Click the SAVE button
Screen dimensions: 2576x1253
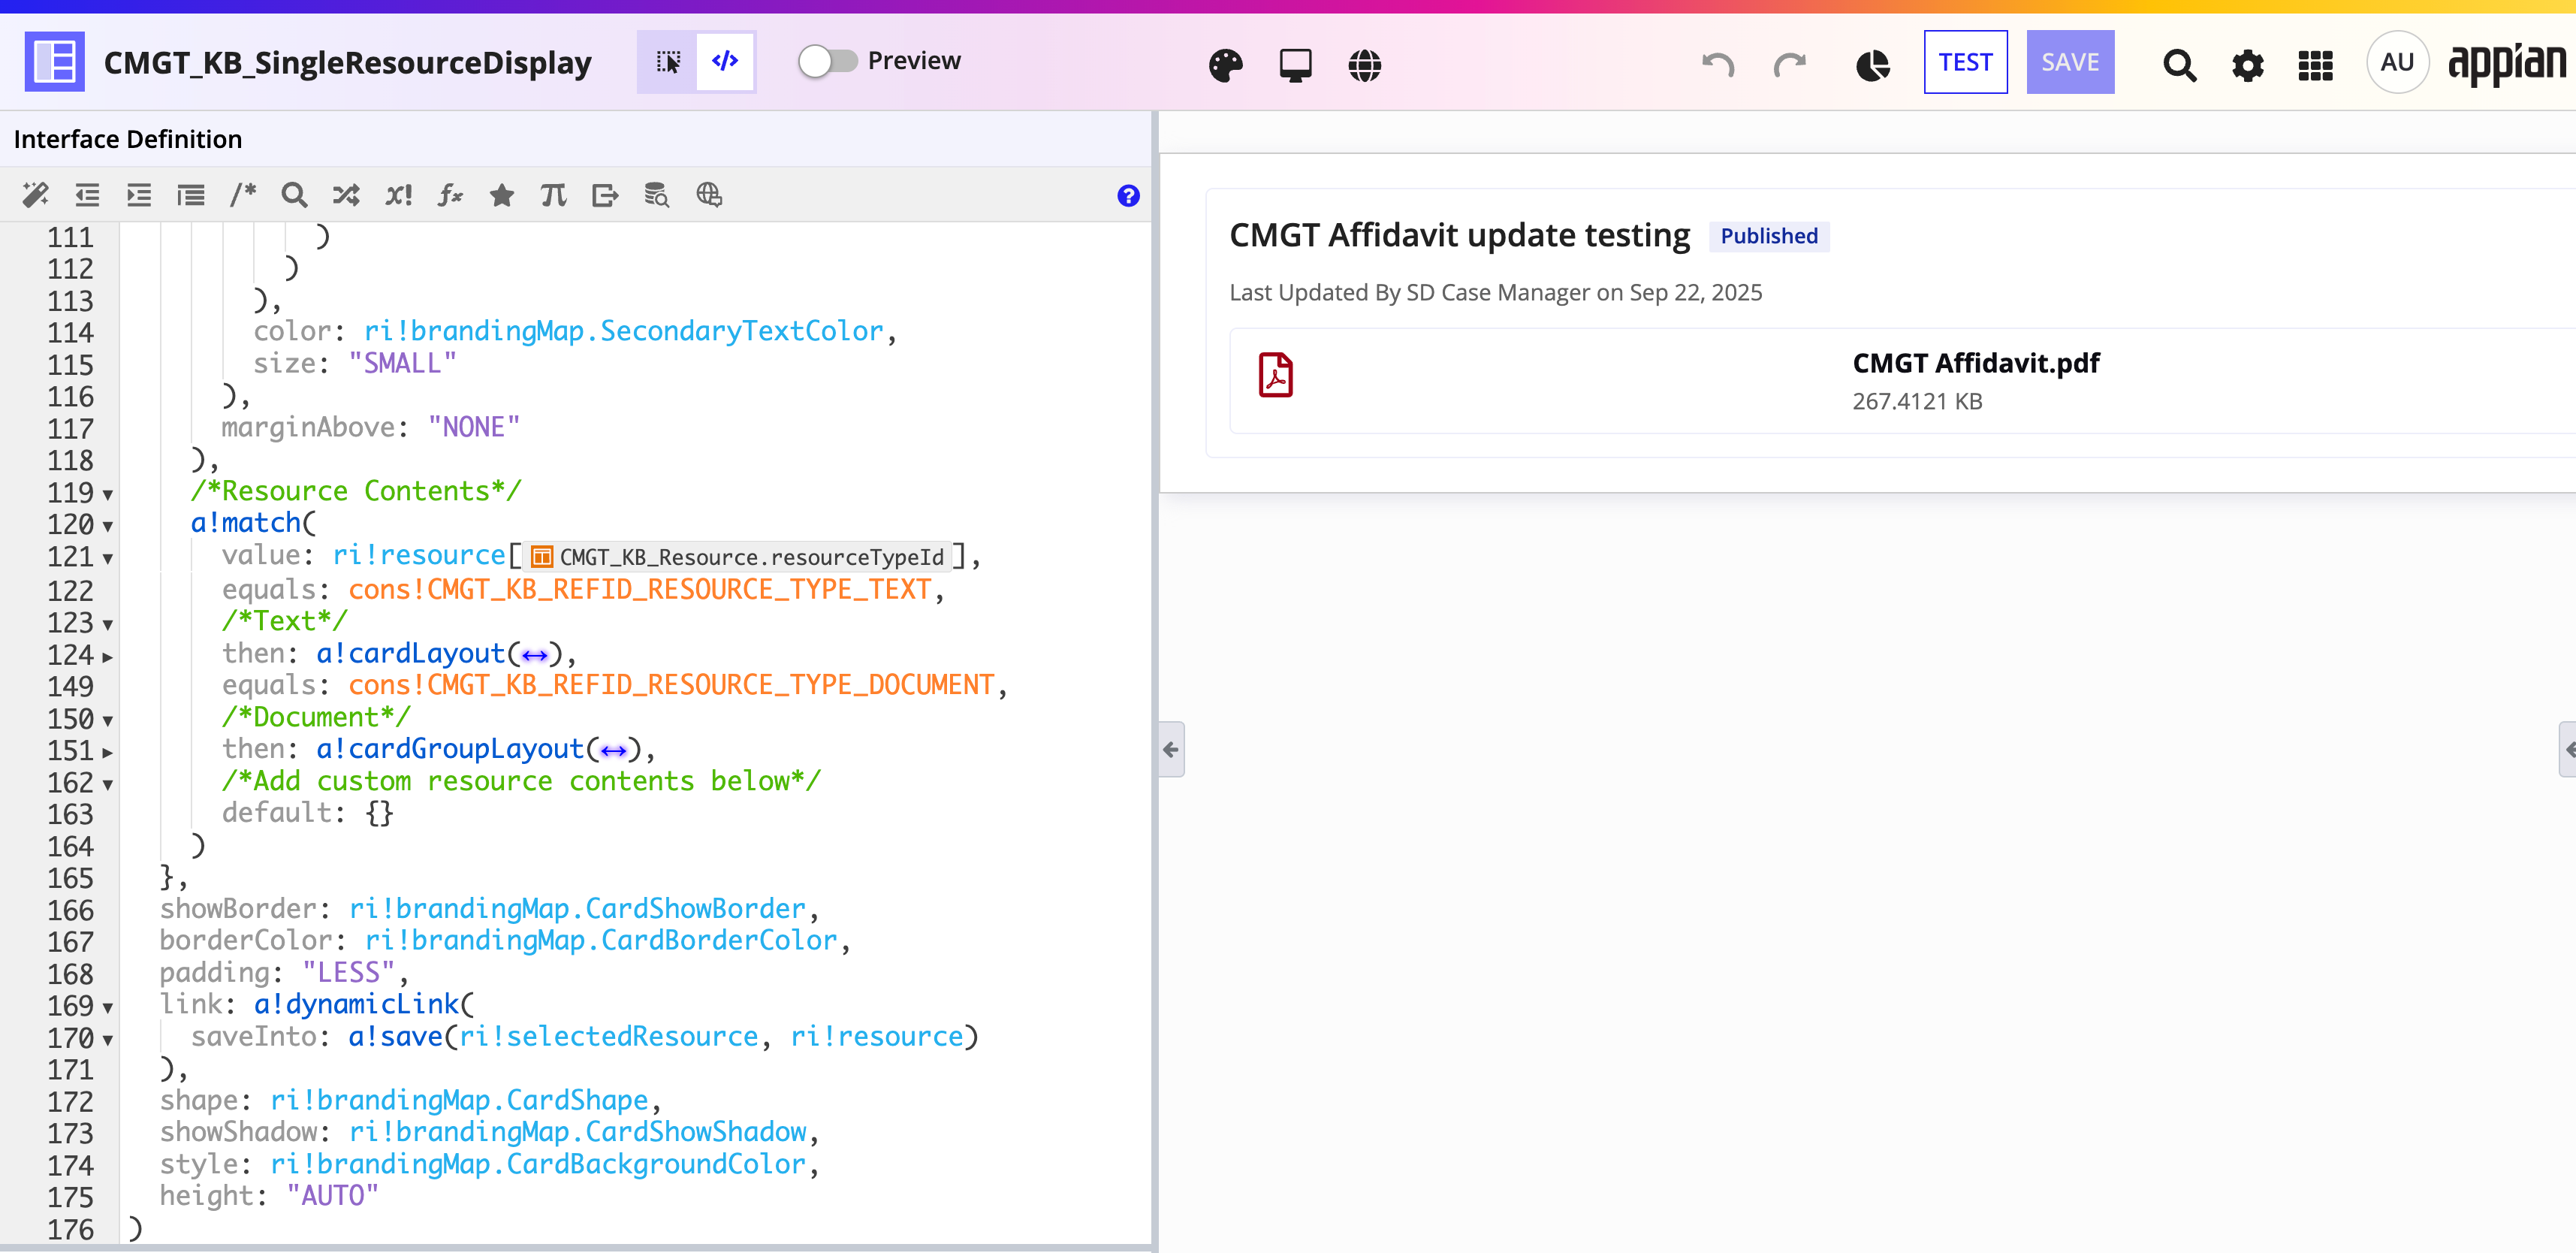tap(2070, 62)
